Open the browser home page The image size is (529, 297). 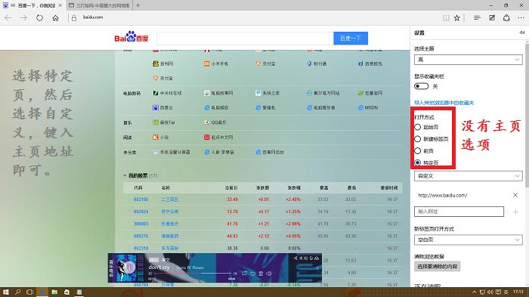click(x=55, y=18)
